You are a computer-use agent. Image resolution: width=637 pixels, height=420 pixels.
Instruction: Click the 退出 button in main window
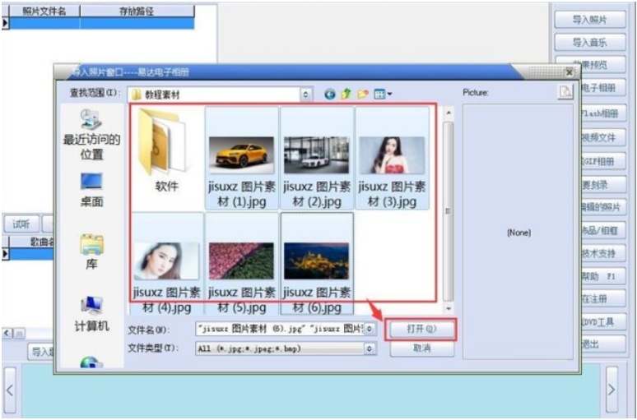pos(602,344)
